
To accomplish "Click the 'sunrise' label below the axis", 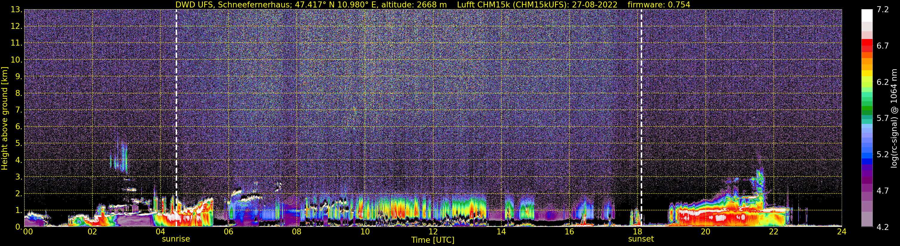I will click(x=176, y=239).
